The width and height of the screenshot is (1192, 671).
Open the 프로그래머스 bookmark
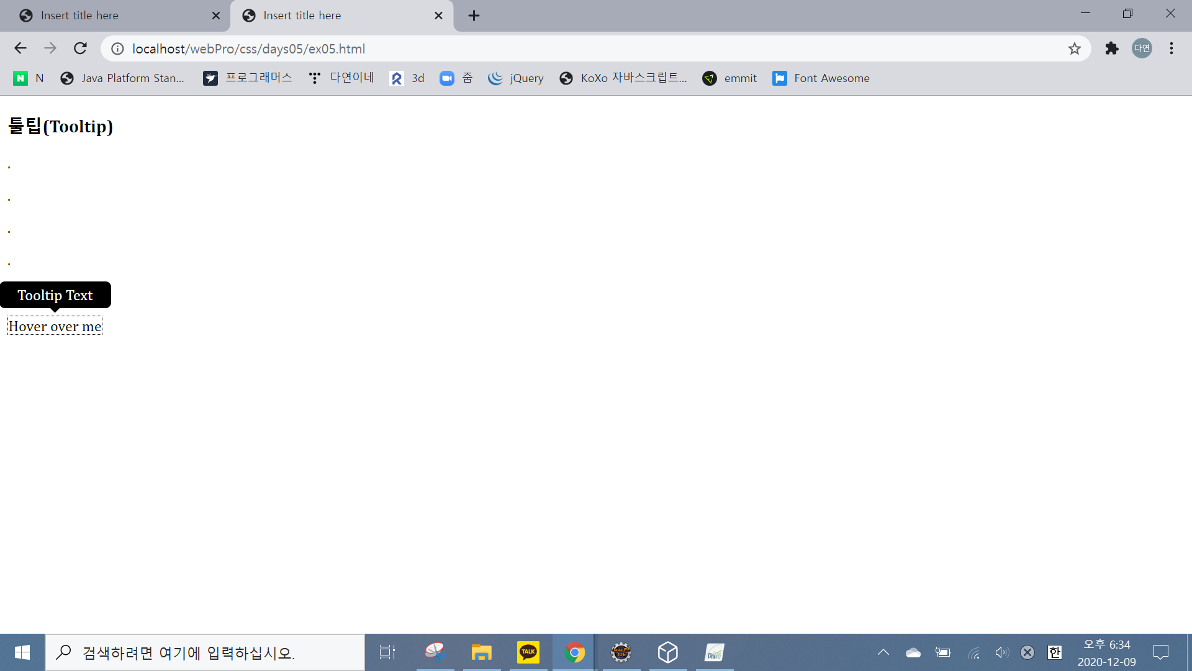point(247,78)
